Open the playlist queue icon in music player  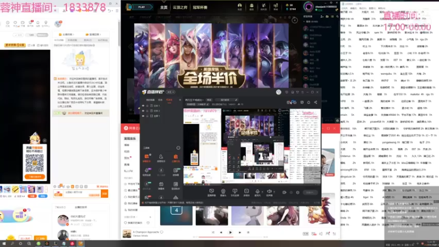coord(334,234)
